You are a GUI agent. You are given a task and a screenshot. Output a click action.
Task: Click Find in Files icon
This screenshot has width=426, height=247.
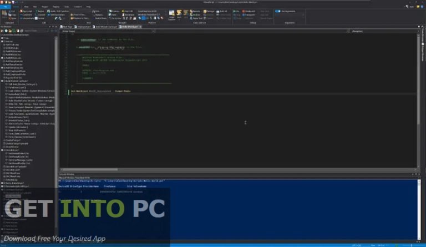(72, 14)
